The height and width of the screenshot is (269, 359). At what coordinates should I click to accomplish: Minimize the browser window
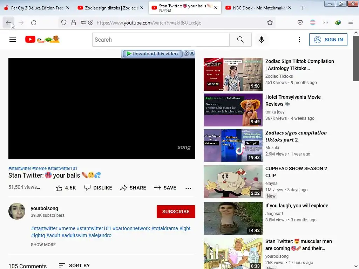(330, 4)
